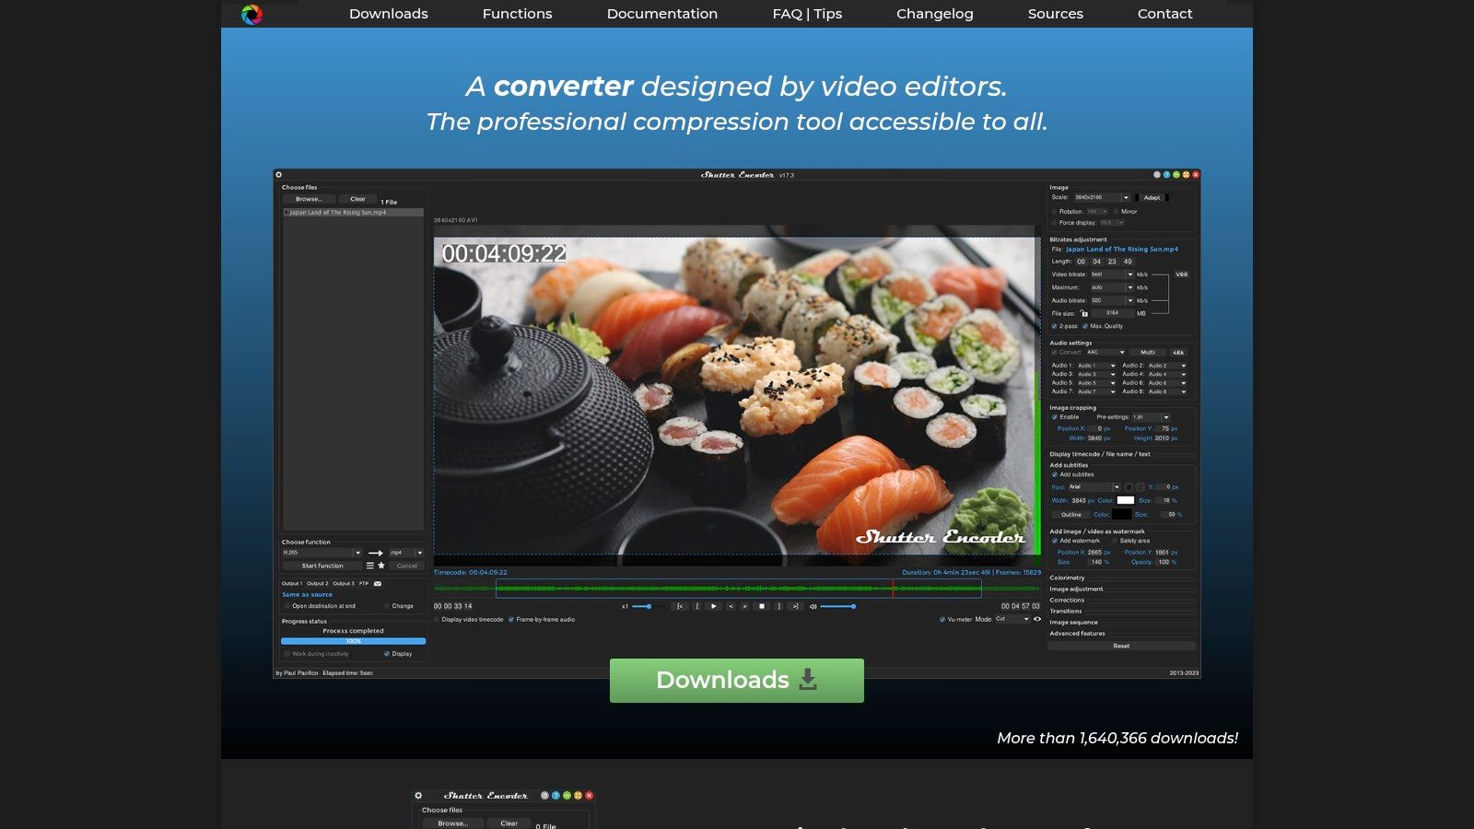Click the Shutter Encoder logo in the site header
The height and width of the screenshot is (829, 1474).
pyautogui.click(x=252, y=14)
